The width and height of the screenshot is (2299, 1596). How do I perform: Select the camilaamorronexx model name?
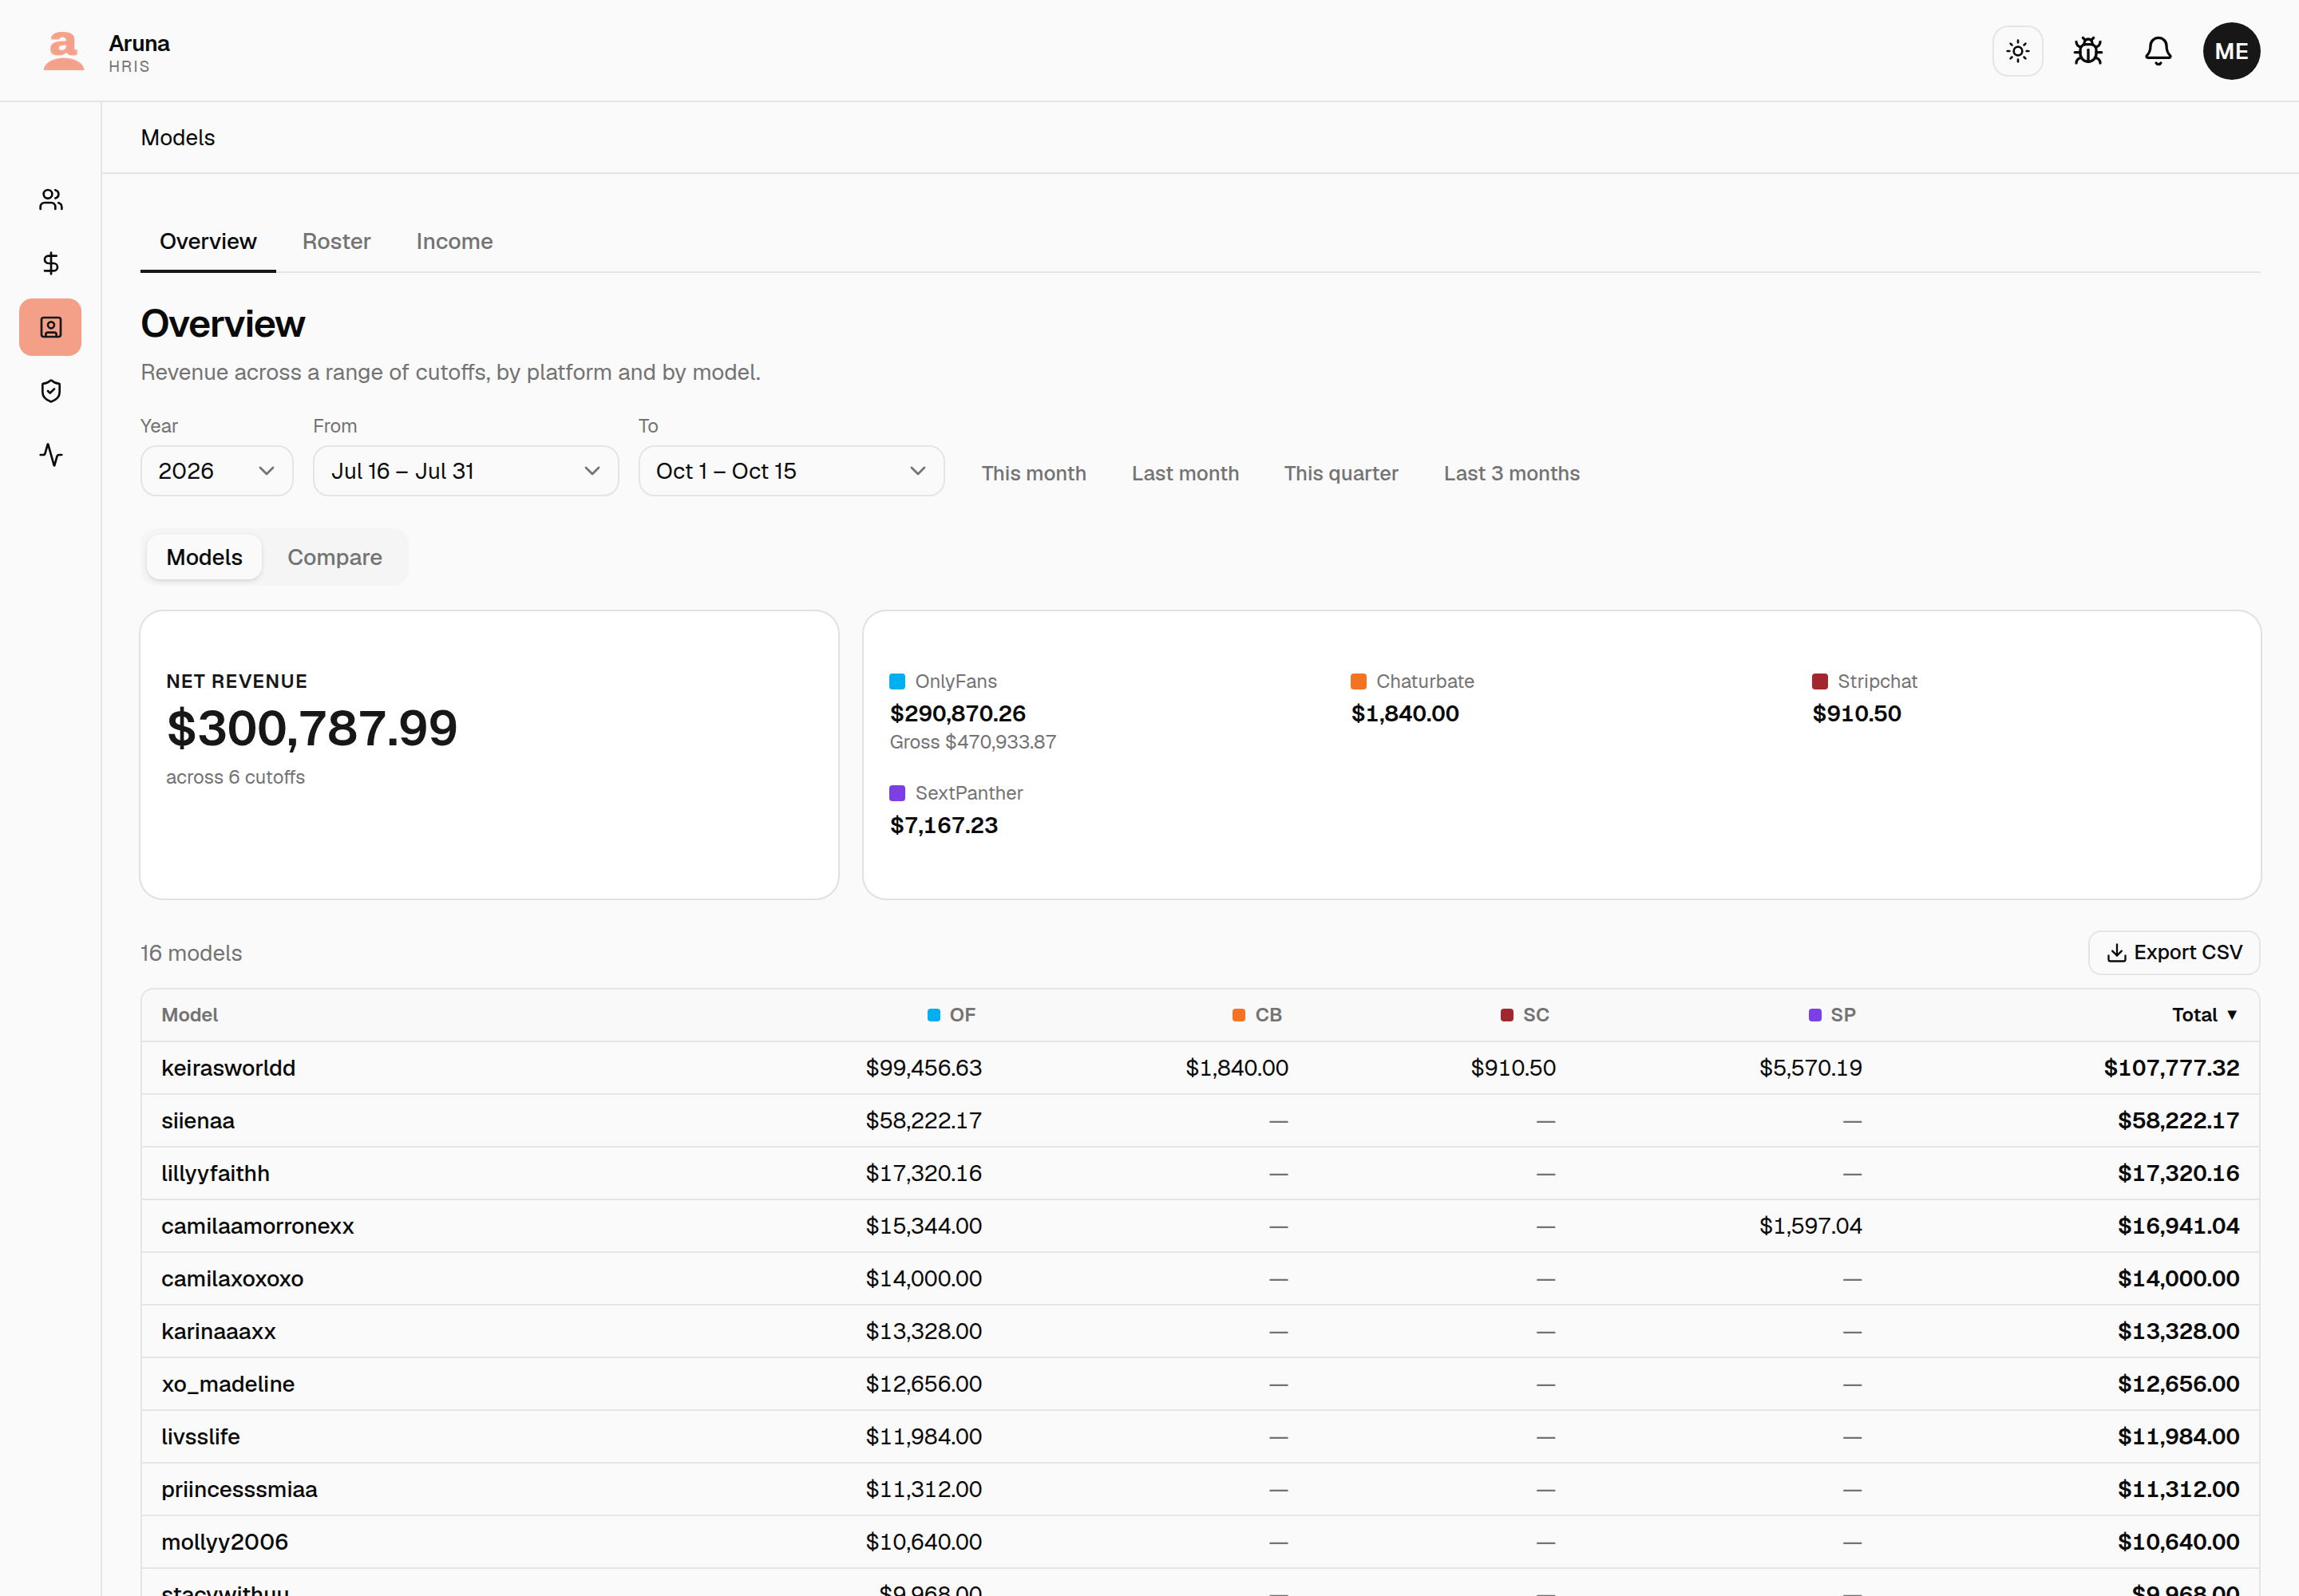coord(257,1226)
